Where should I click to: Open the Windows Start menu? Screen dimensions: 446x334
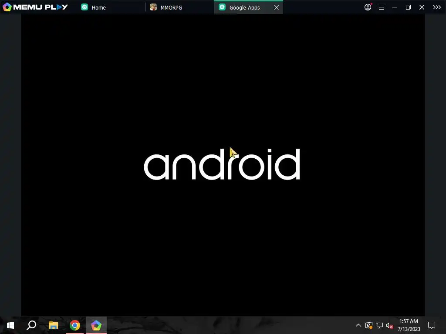[x=10, y=325]
